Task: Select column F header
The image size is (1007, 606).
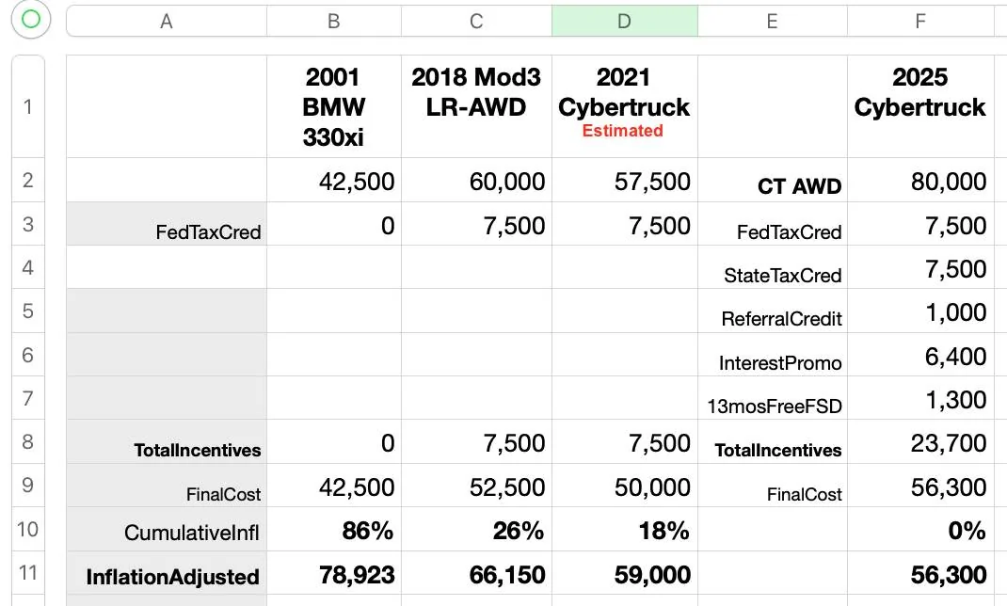Action: (920, 22)
